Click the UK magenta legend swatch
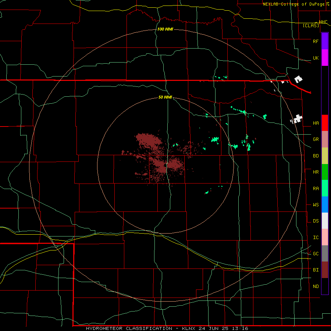Viewport: 331px width, 331px height. (325, 58)
